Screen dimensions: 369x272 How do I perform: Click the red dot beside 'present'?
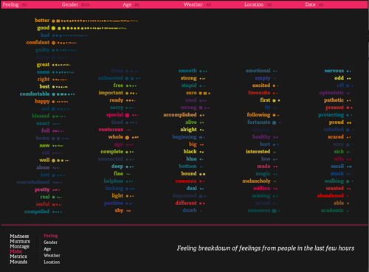(x=348, y=108)
